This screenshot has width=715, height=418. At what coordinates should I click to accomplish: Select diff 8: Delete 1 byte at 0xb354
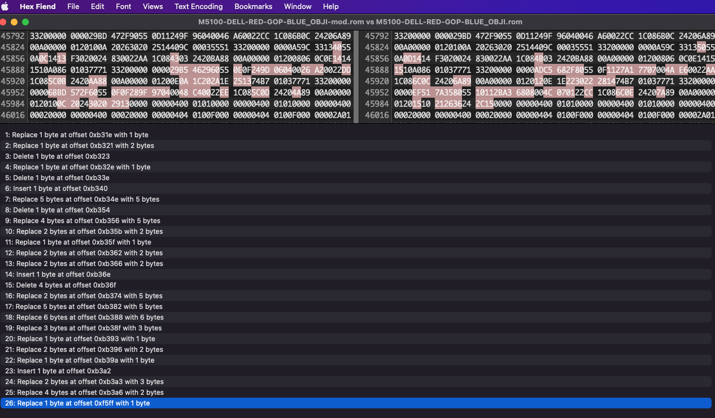pos(356,210)
